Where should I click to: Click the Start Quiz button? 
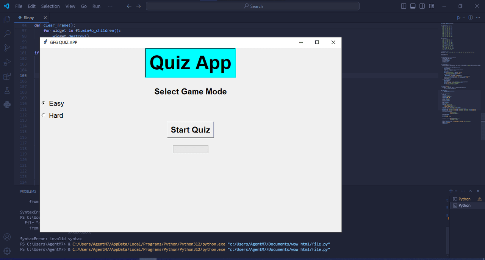pos(191,130)
